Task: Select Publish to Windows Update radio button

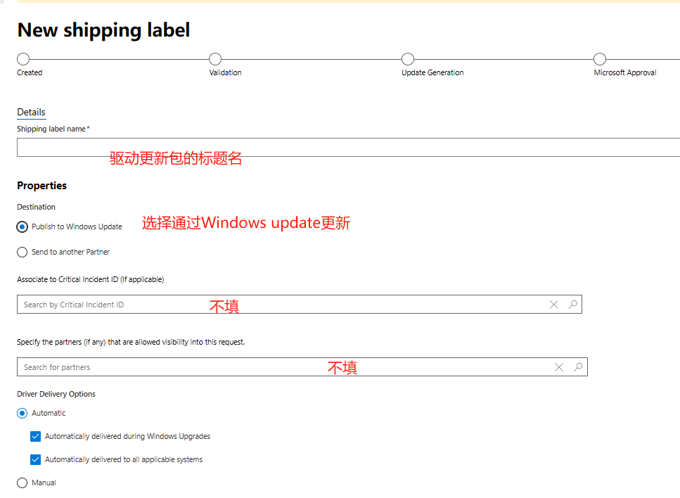Action: point(23,226)
